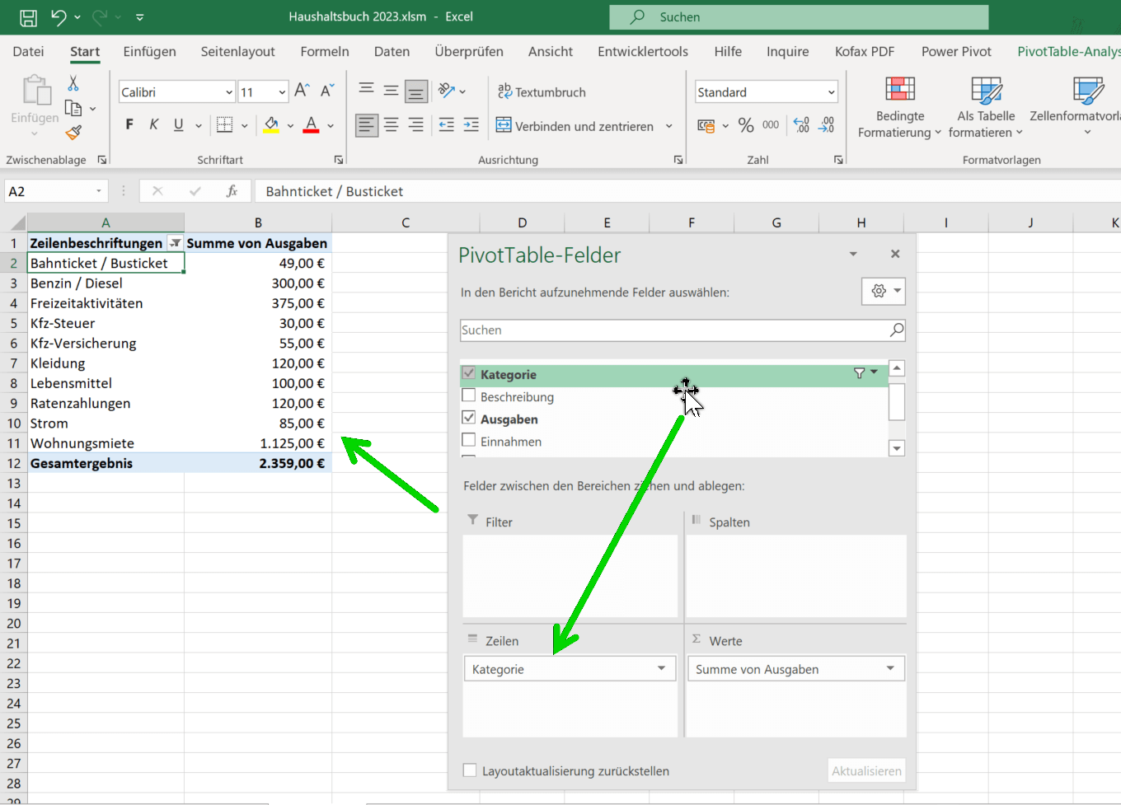Click the text orientation icon
The image size is (1121, 805).
[x=447, y=91]
